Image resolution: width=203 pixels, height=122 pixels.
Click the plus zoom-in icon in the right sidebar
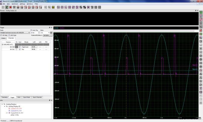pos(201,48)
